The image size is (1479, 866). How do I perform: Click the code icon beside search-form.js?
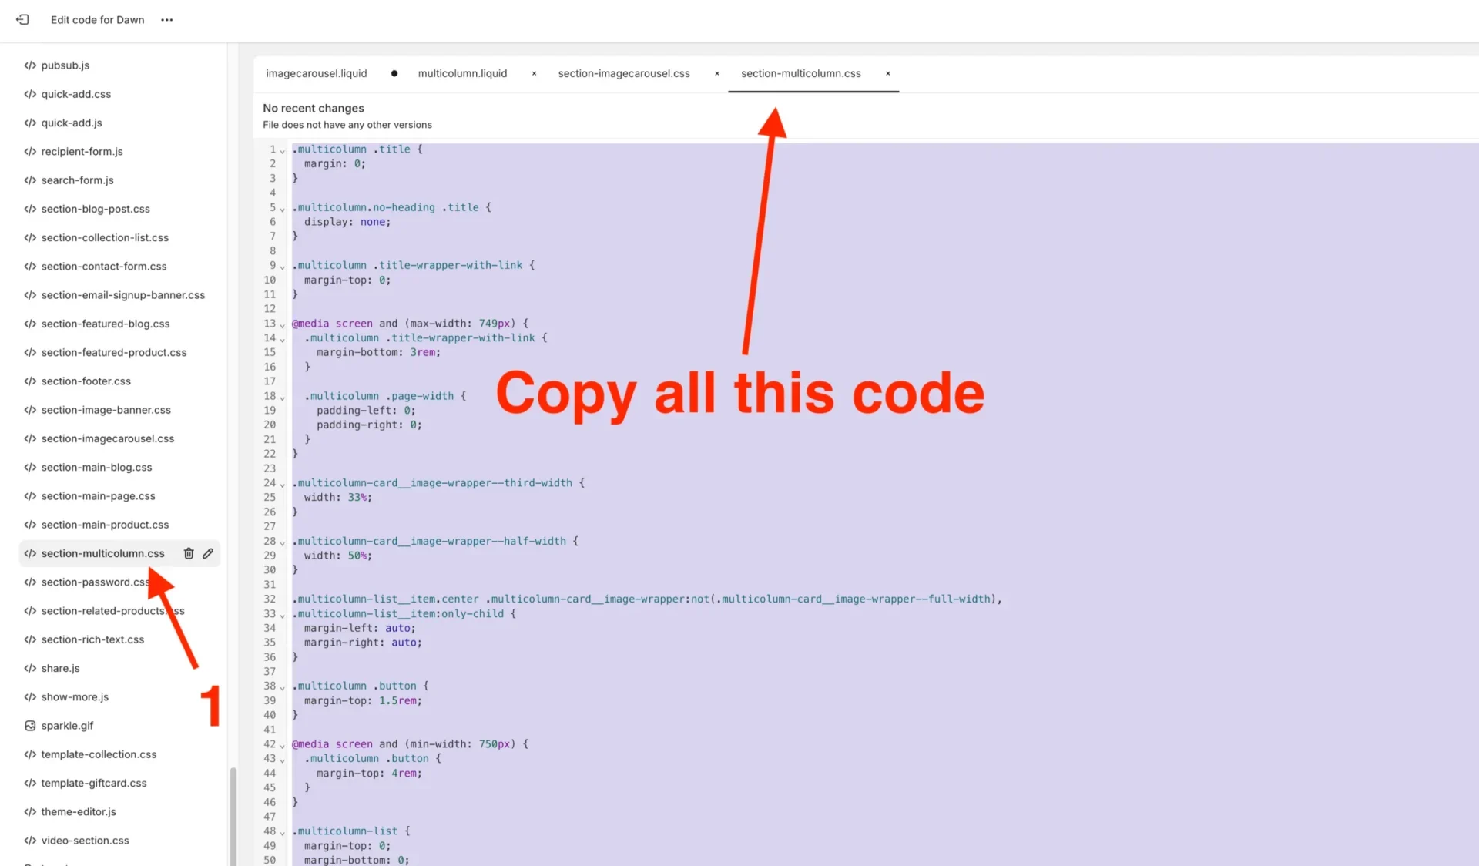[29, 180]
